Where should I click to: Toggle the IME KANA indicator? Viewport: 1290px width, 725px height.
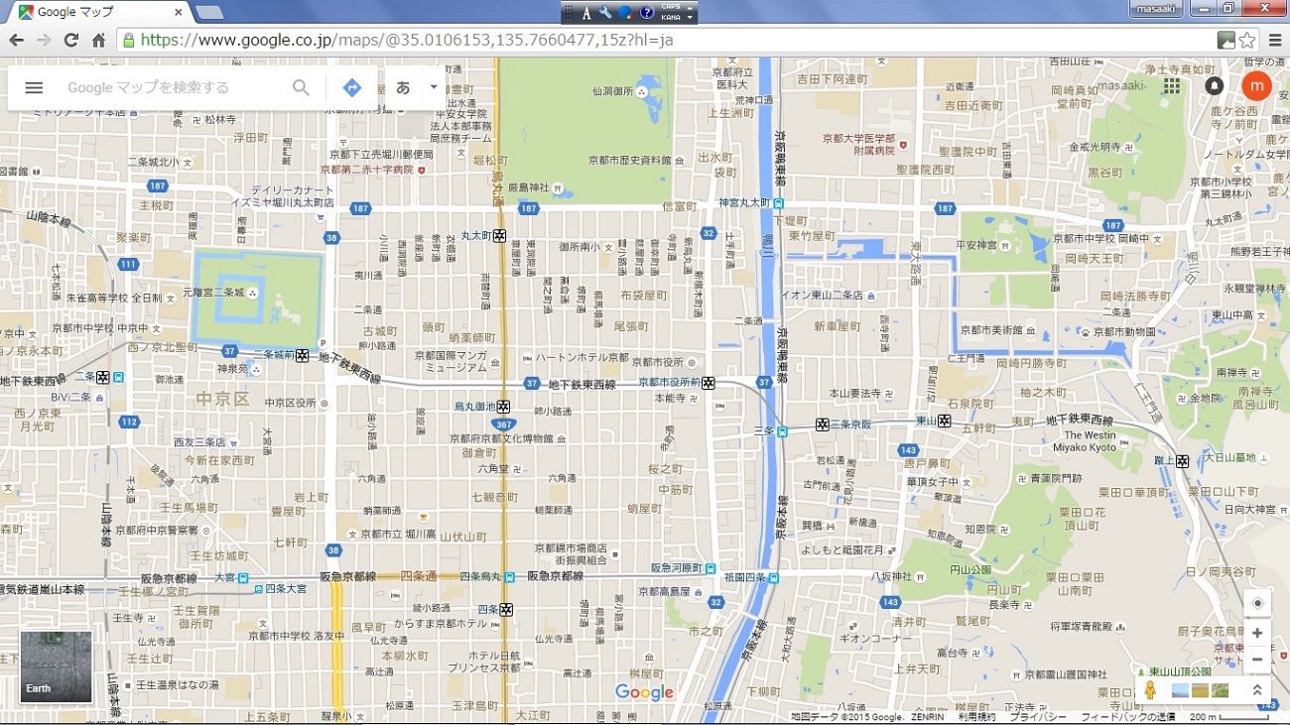pyautogui.click(x=671, y=17)
